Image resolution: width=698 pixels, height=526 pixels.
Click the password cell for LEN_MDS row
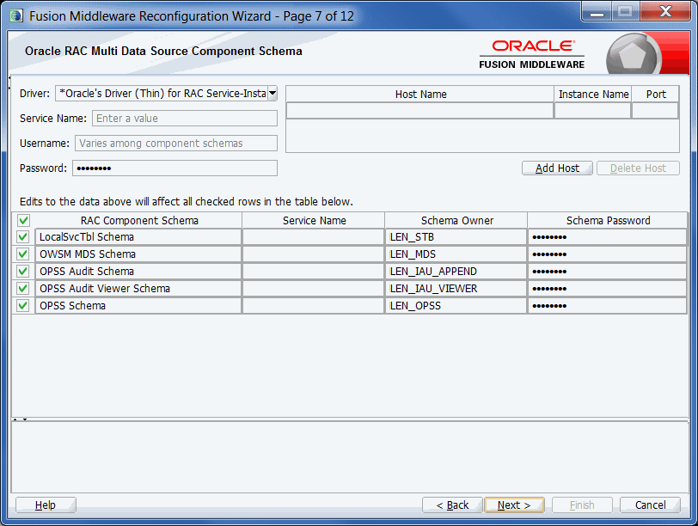[607, 254]
